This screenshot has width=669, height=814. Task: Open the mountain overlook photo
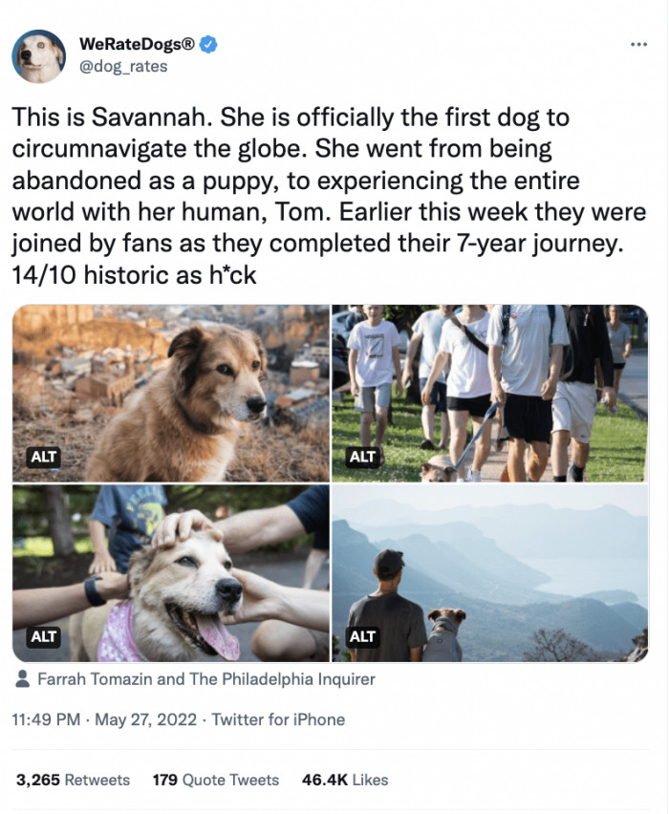click(489, 572)
